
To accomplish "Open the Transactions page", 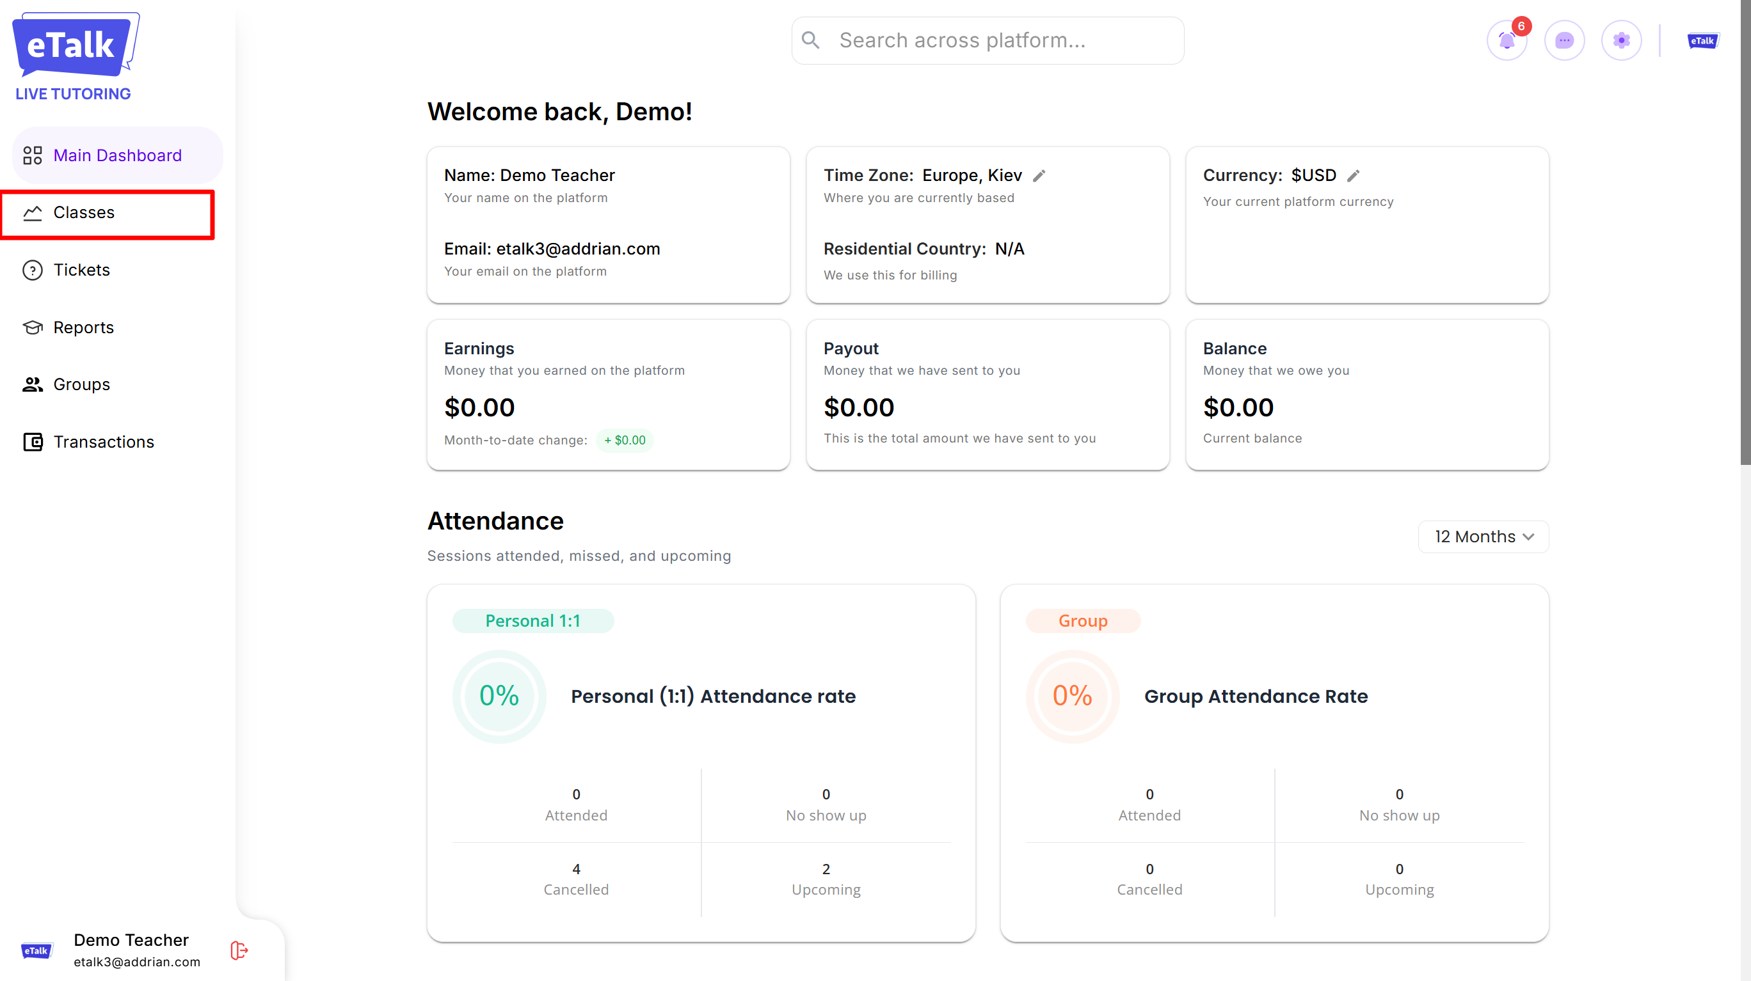I will point(103,442).
